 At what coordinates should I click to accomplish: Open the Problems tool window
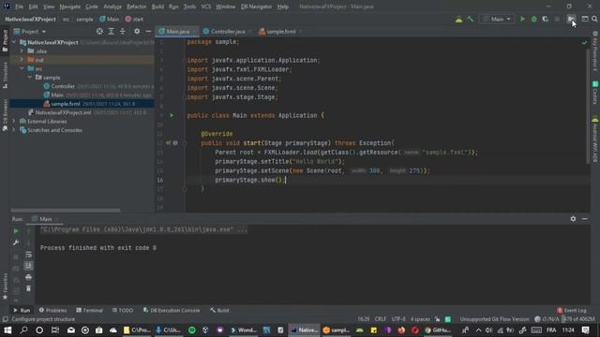[x=52, y=310]
